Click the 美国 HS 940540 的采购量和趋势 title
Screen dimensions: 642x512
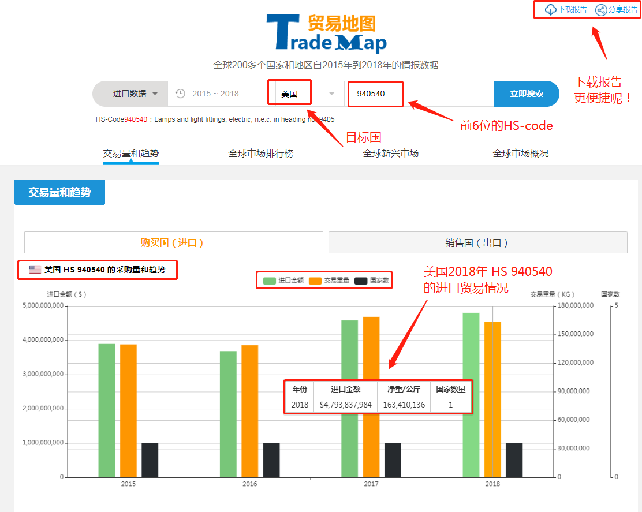pos(105,270)
